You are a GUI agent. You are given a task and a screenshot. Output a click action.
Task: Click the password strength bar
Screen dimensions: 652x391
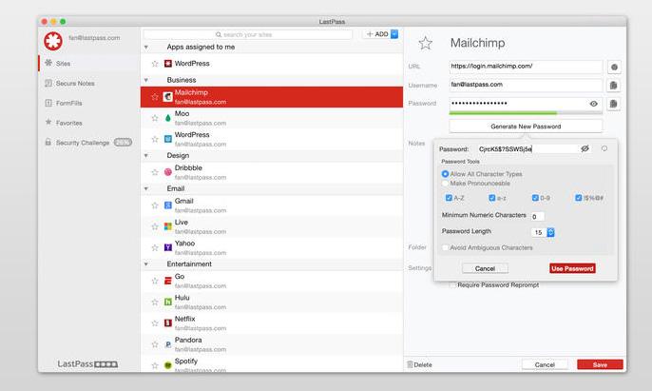click(x=526, y=113)
